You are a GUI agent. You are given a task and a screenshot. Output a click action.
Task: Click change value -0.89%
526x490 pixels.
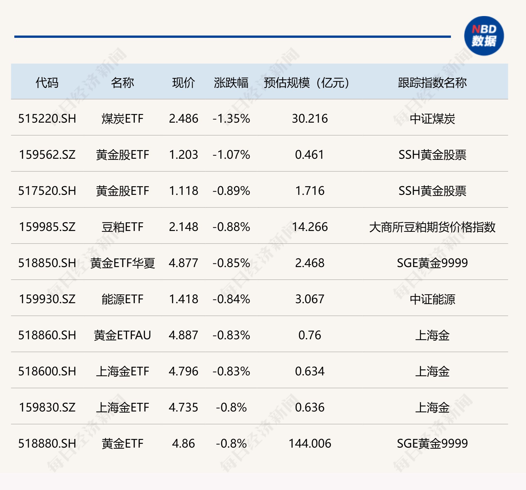point(231,191)
